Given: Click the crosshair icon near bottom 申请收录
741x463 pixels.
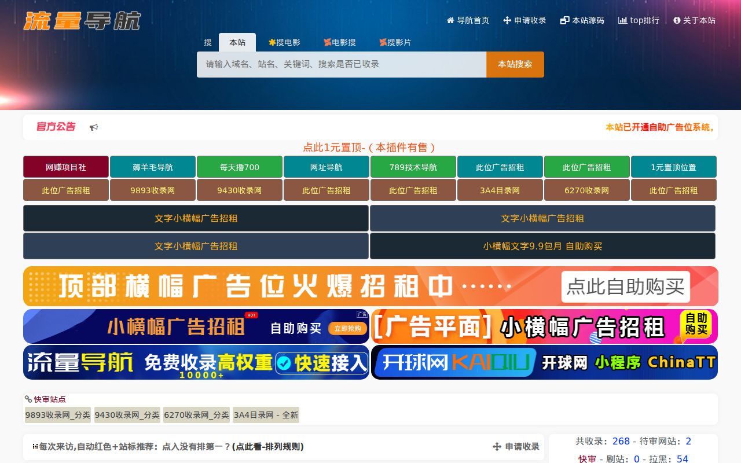Looking at the screenshot, I should (x=497, y=447).
